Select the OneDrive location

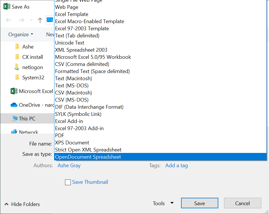click(x=32, y=105)
